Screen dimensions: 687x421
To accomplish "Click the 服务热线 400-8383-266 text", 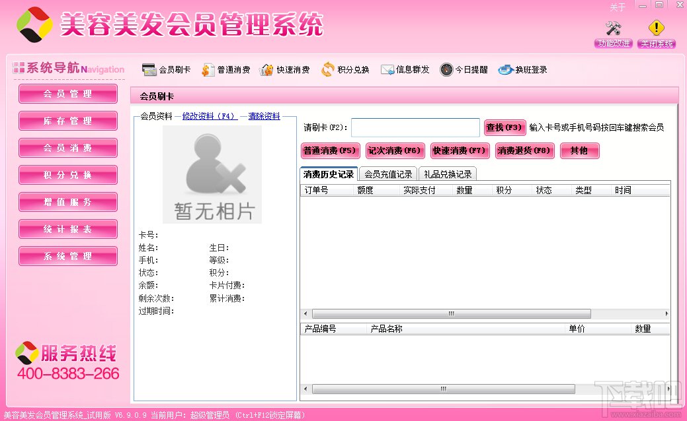I will pos(67,363).
